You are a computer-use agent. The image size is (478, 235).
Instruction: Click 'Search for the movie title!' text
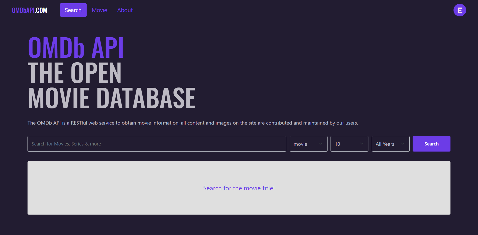point(239,188)
